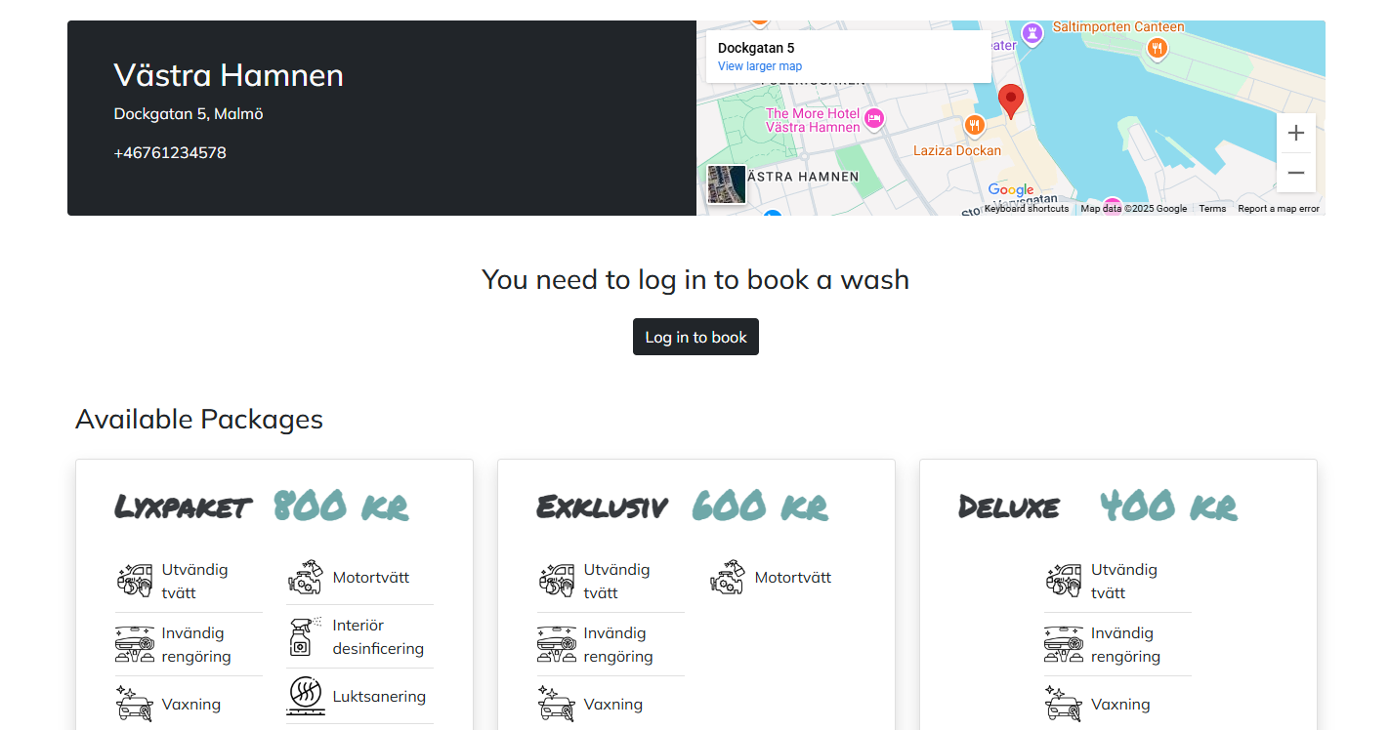Click Report a map error link

[x=1278, y=209]
